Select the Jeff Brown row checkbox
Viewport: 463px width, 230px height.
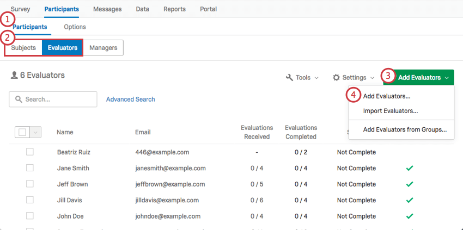click(x=30, y=185)
